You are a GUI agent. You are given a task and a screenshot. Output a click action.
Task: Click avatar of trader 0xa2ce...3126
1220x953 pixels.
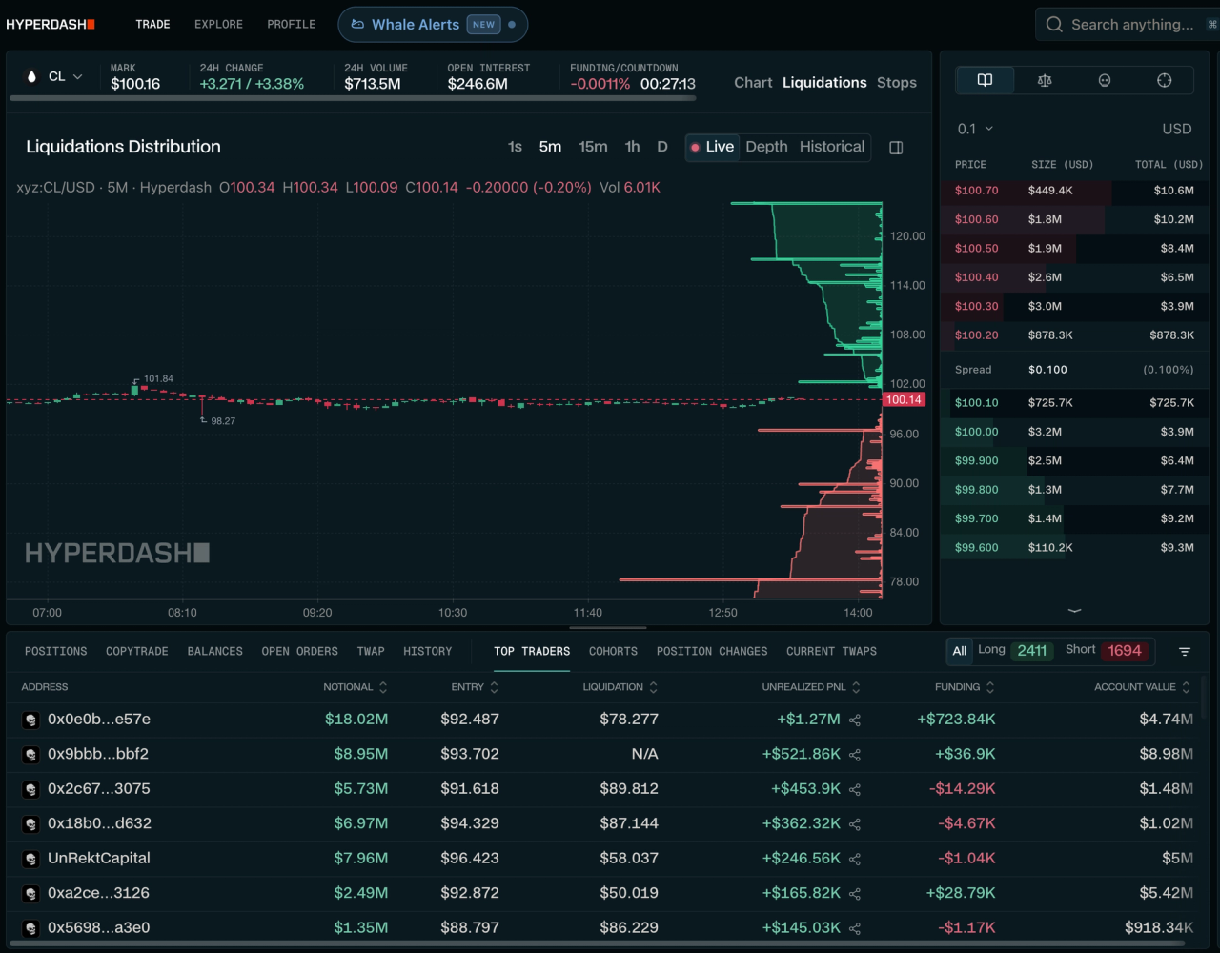[x=30, y=894]
